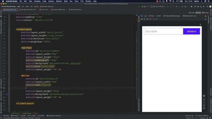Switch editor to Design view
212x119 pixels.
pyautogui.click(x=205, y=13)
